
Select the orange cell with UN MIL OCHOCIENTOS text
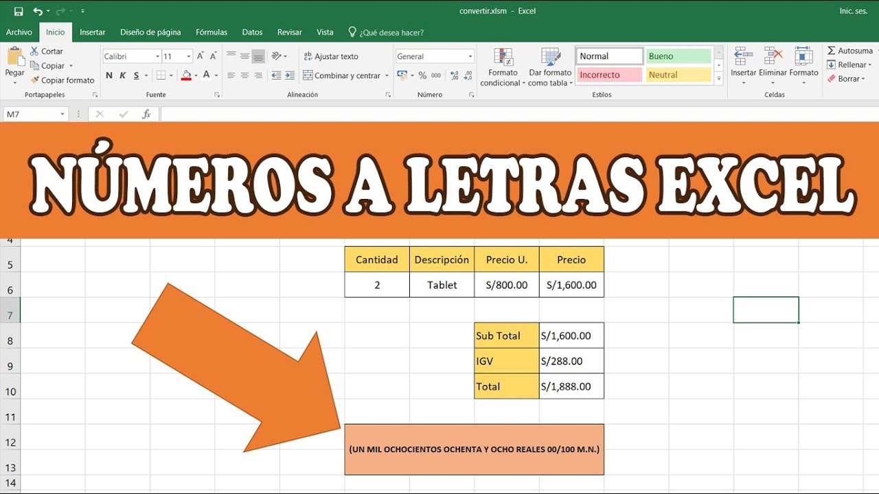pyautogui.click(x=474, y=449)
